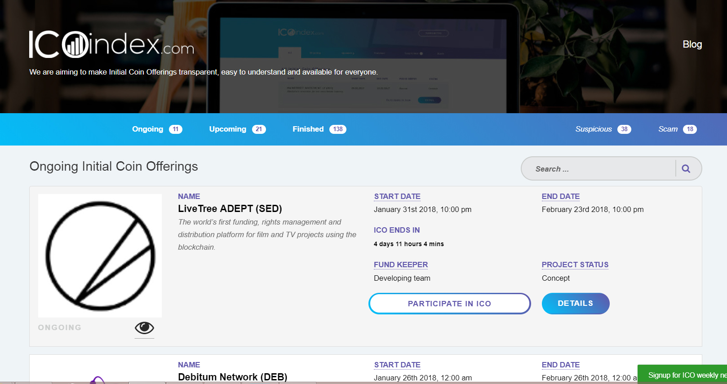Open the LiveTree ADEPT logo thumbnail

point(100,256)
